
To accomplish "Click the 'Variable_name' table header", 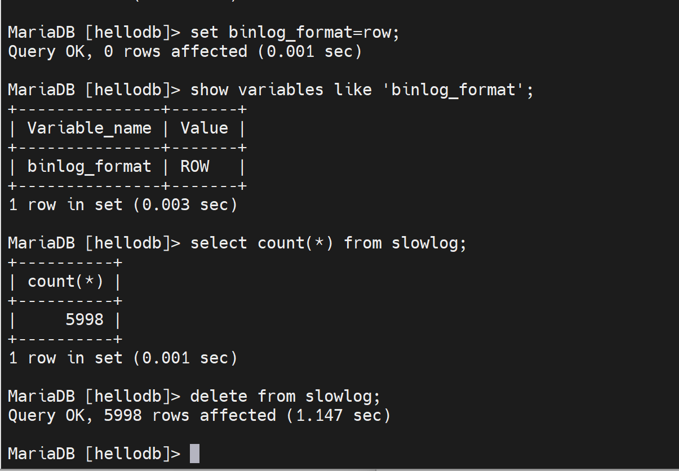I will click(89, 128).
